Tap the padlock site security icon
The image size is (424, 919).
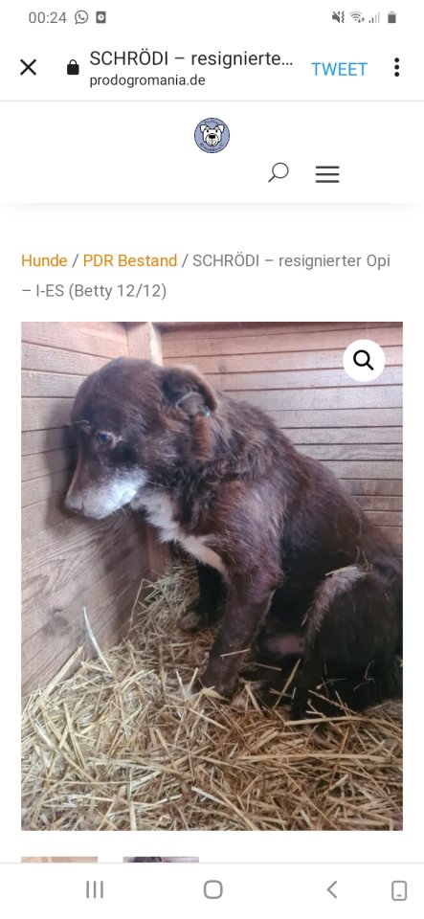click(73, 67)
